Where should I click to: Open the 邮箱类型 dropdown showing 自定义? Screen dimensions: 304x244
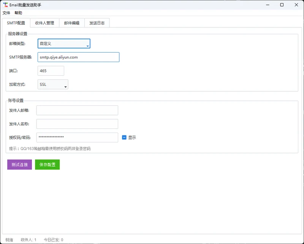click(64, 43)
